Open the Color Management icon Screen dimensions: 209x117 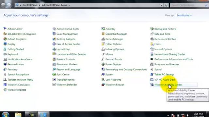point(54,34)
